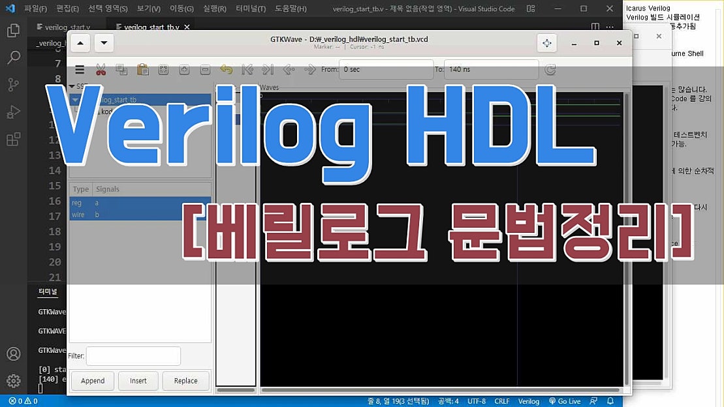Click the Append button in GTKWave
724x407 pixels.
[x=92, y=380]
